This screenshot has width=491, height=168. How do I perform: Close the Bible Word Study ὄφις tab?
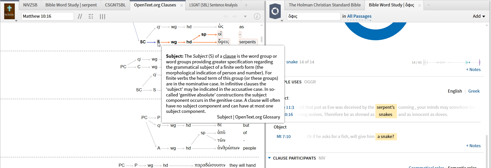[x=419, y=5]
